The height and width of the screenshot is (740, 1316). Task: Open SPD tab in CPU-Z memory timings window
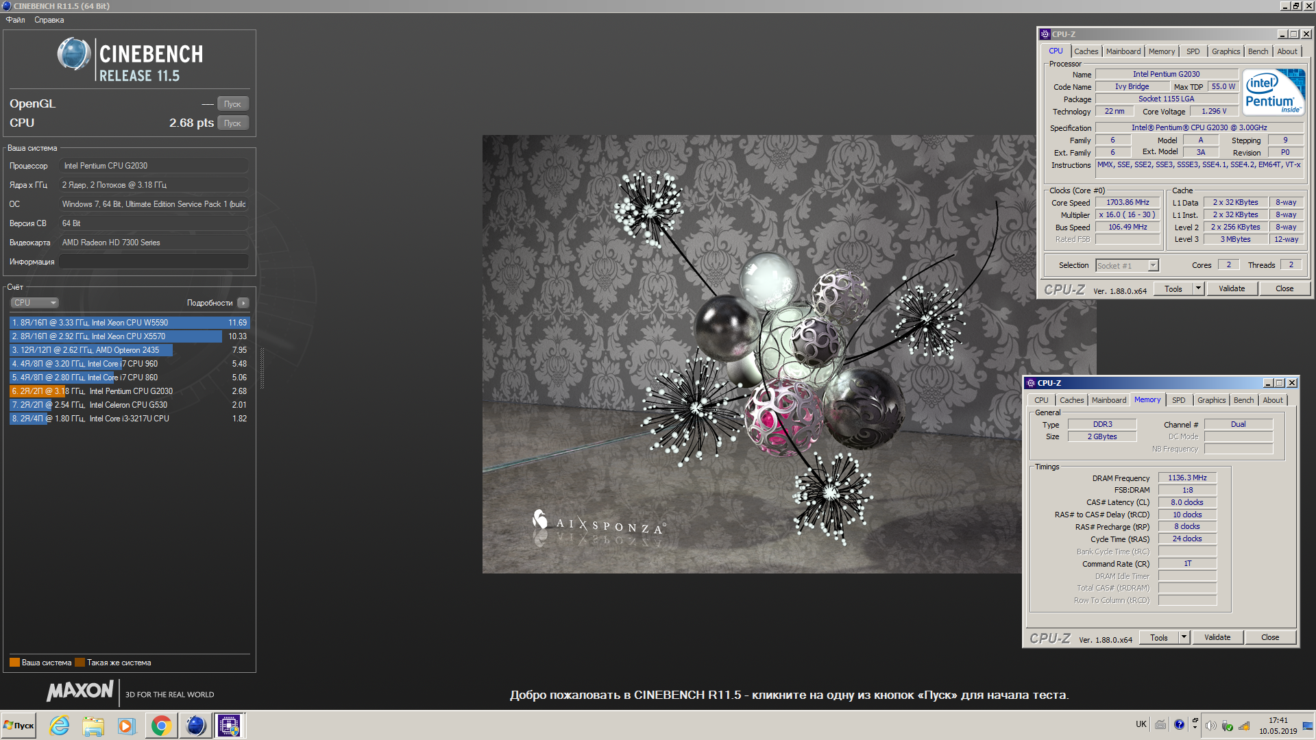pyautogui.click(x=1179, y=400)
